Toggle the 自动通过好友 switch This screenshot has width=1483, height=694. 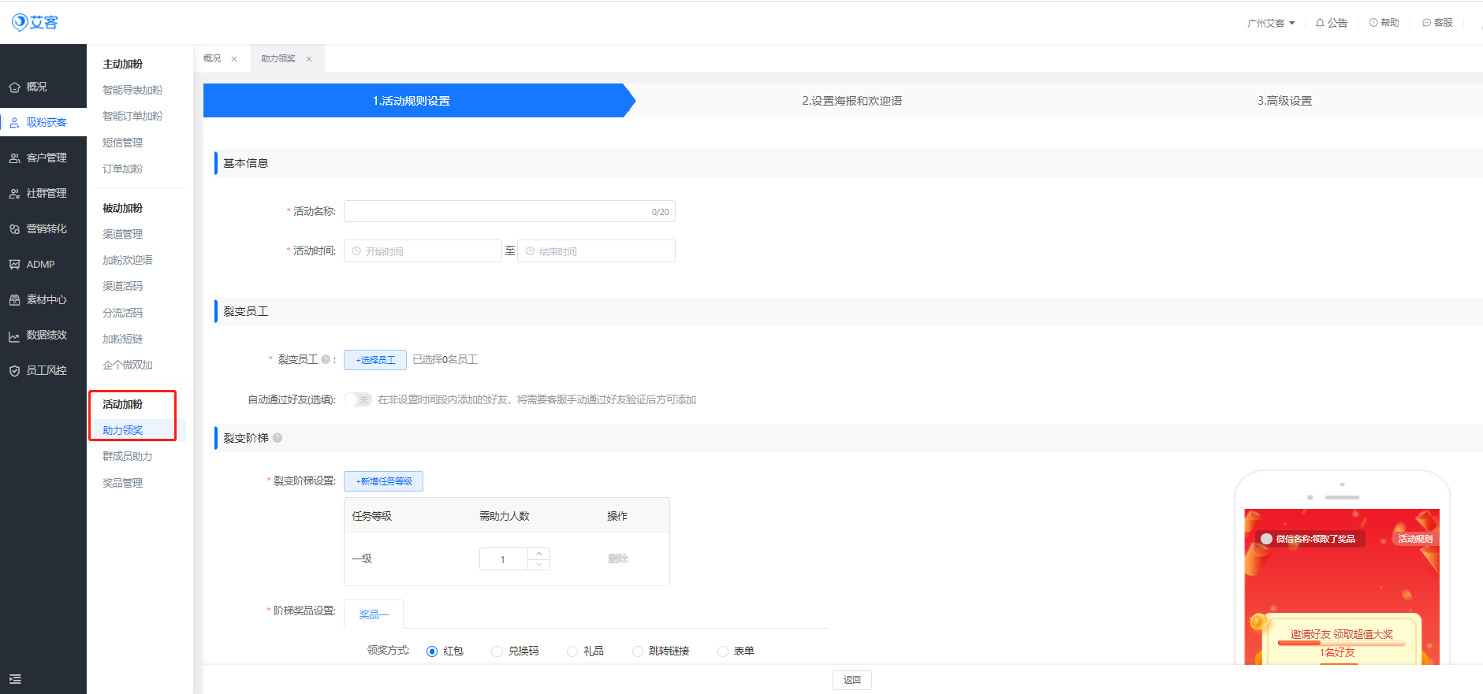pos(358,399)
